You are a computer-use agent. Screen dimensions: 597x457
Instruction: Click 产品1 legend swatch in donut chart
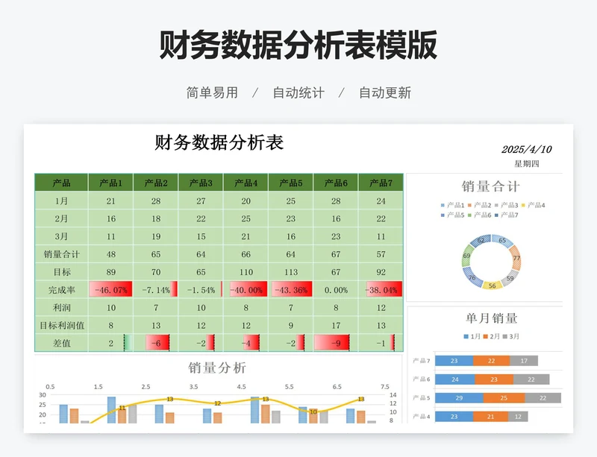(x=443, y=205)
